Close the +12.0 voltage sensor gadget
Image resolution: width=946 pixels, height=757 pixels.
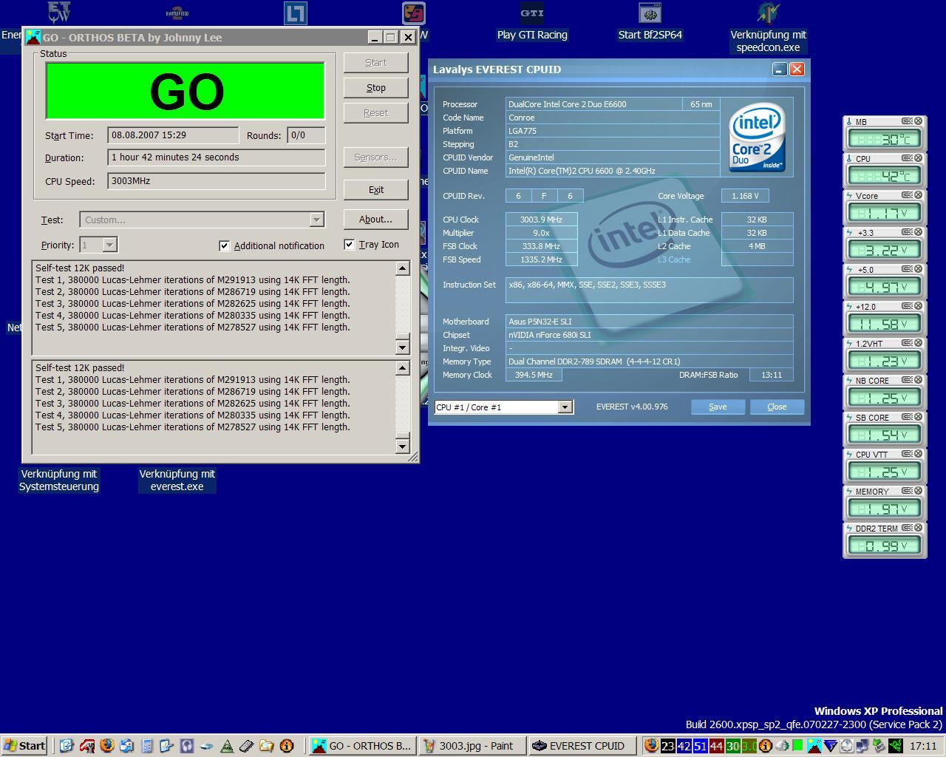[x=918, y=306]
